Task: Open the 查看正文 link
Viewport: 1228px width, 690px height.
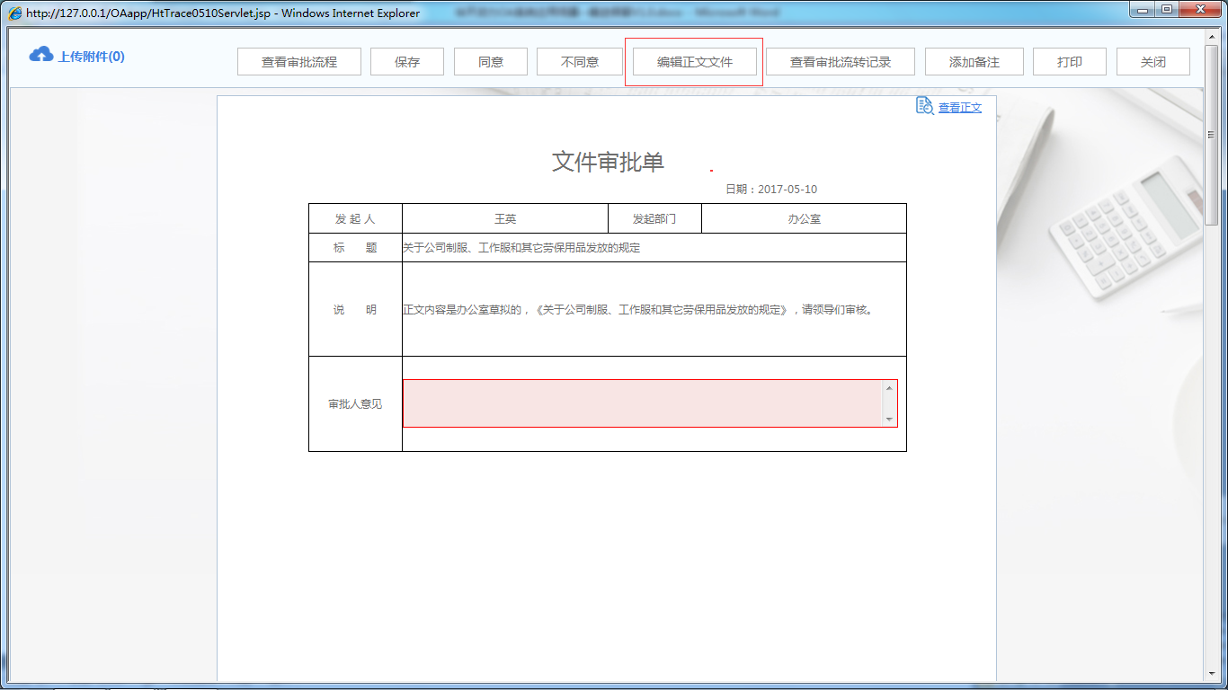Action: point(958,107)
